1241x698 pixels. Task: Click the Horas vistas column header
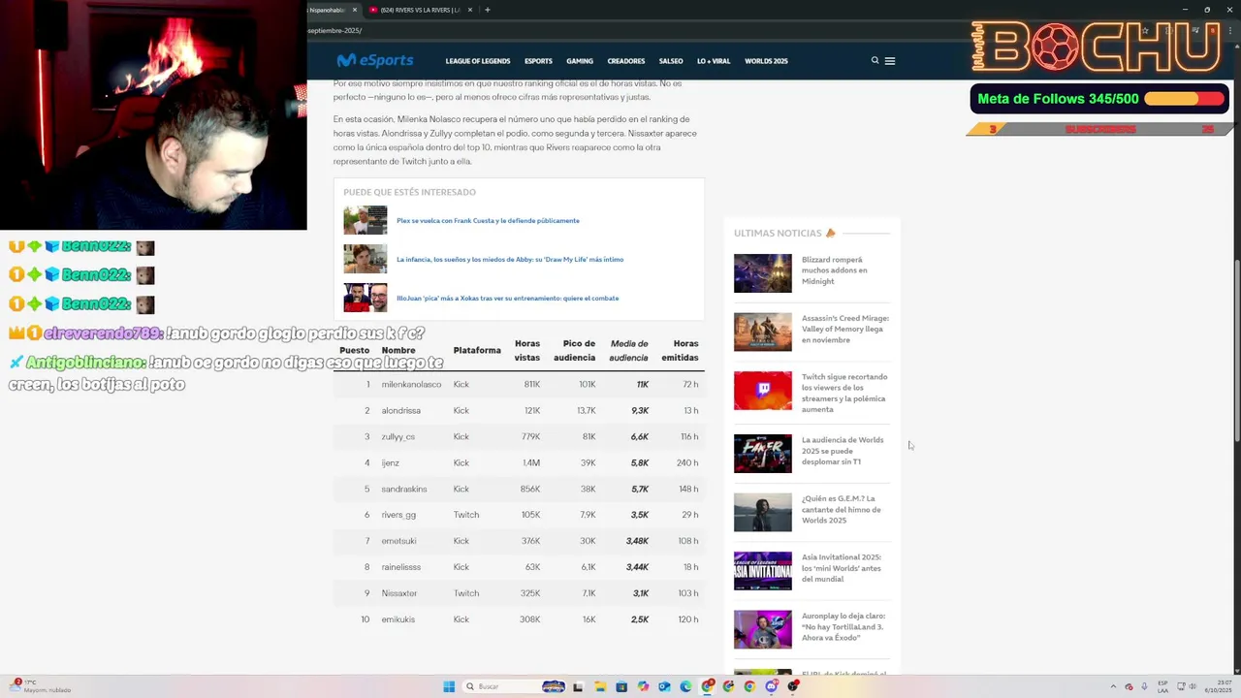(x=527, y=350)
